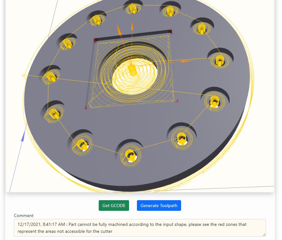Click the red zone at the pocket's top-right corner
282x240 pixels.
click(x=170, y=32)
